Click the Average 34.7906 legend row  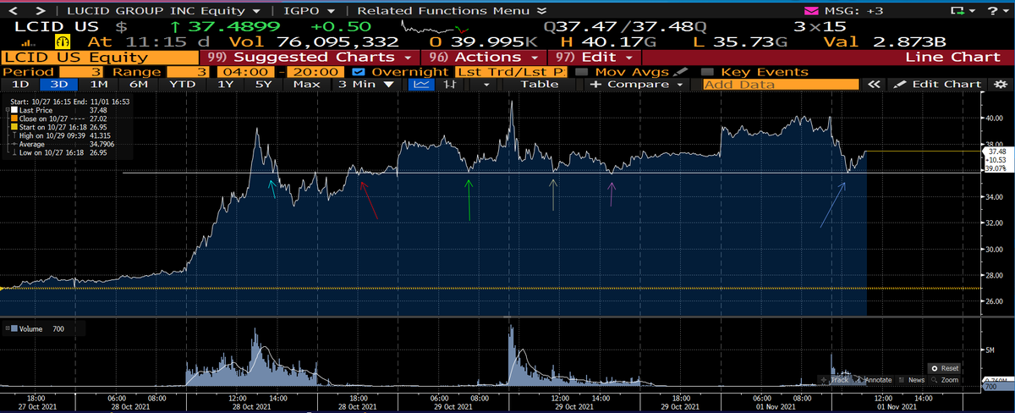pos(65,144)
